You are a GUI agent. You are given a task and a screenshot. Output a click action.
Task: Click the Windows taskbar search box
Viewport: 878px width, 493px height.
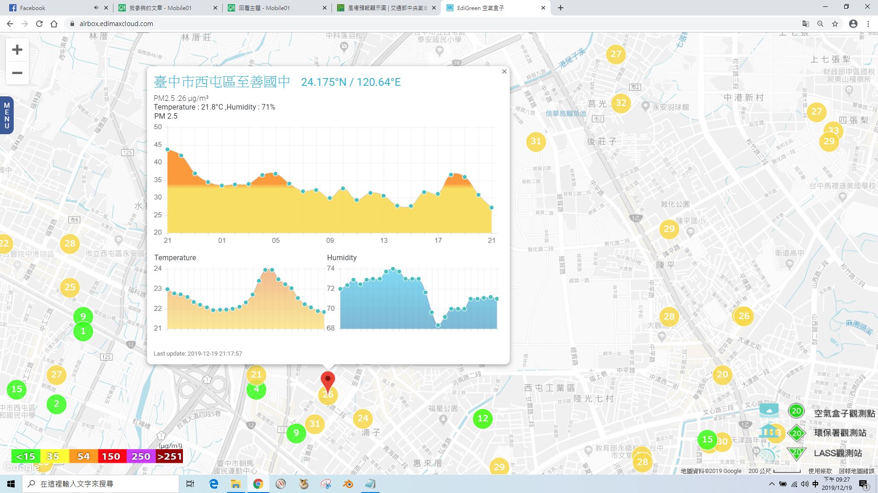click(101, 484)
